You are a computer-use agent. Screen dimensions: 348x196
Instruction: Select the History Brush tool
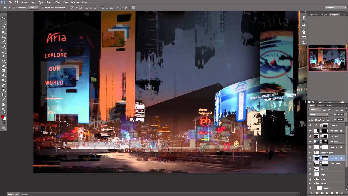[x=4, y=61]
